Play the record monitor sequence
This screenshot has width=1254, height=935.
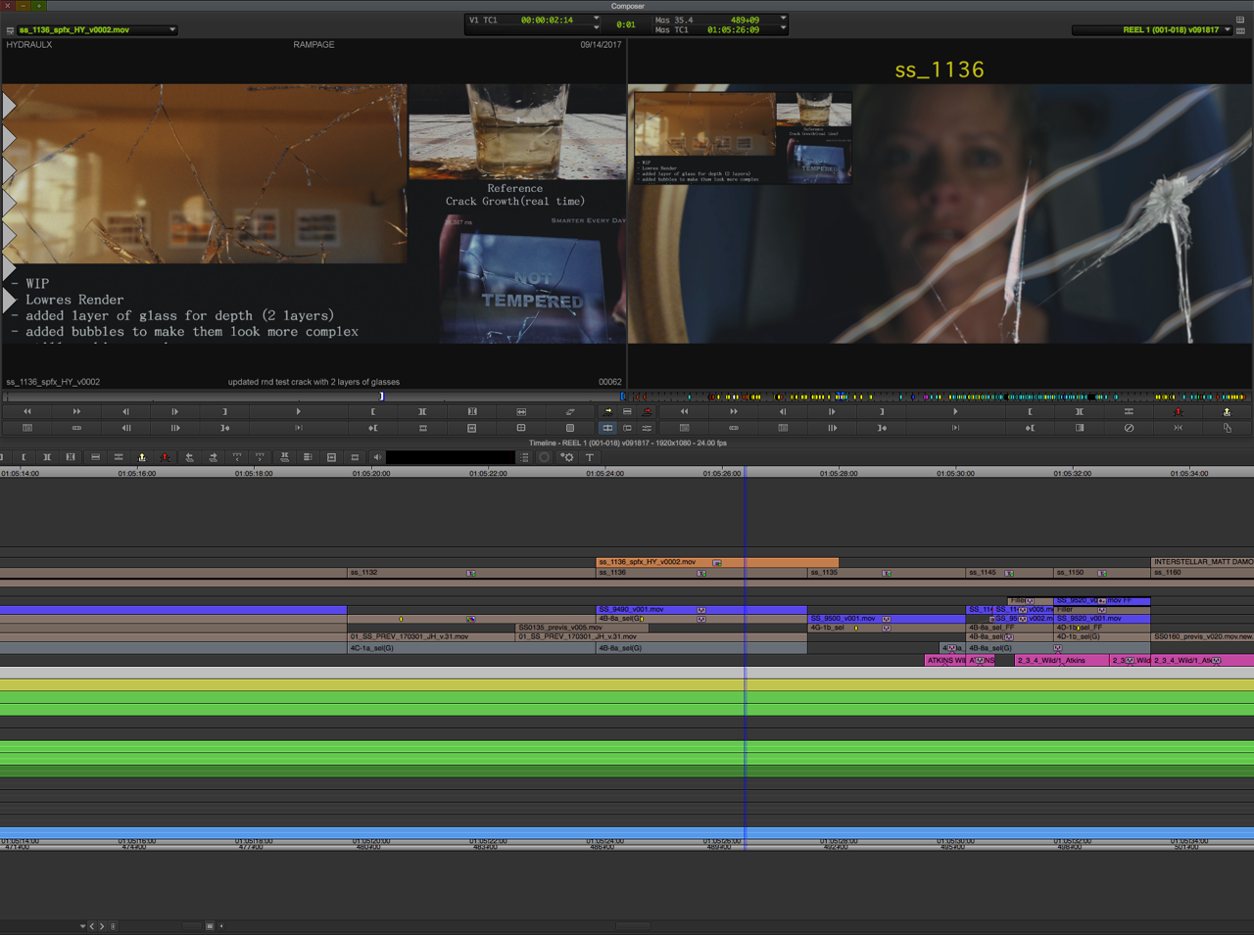pos(955,411)
